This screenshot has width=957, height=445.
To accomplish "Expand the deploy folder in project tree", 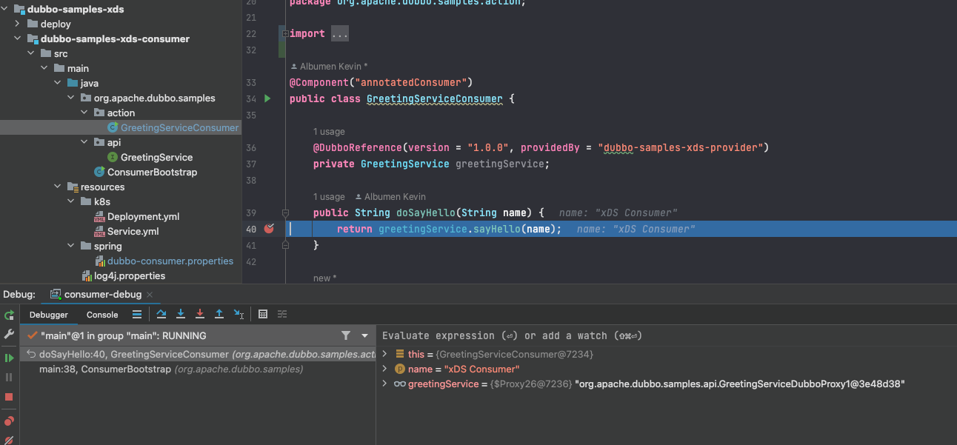I will pos(18,24).
